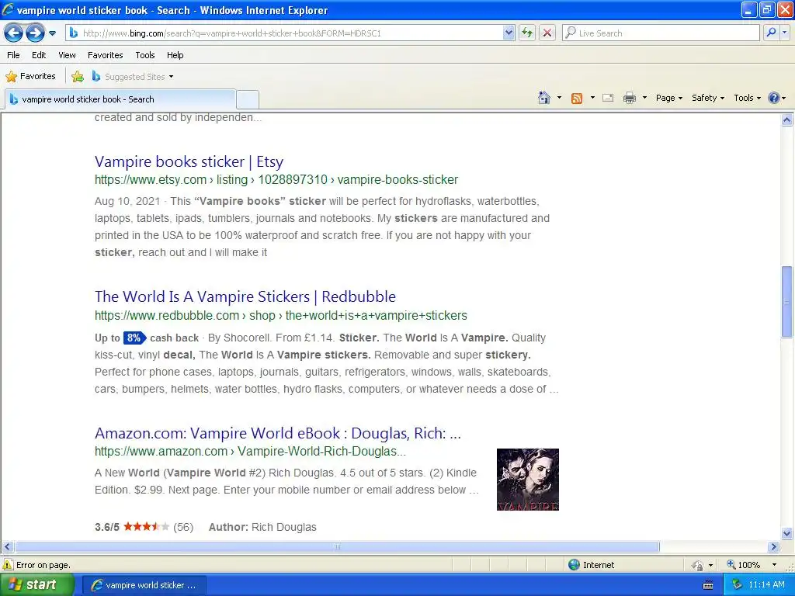Open the Page command bar menu
This screenshot has width=795, height=596.
[669, 98]
